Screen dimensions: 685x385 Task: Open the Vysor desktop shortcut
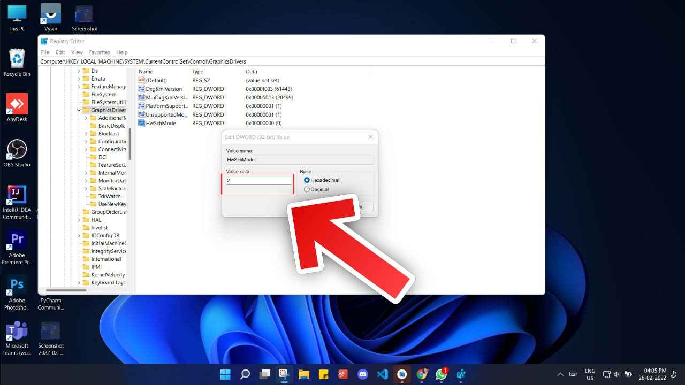(51, 18)
